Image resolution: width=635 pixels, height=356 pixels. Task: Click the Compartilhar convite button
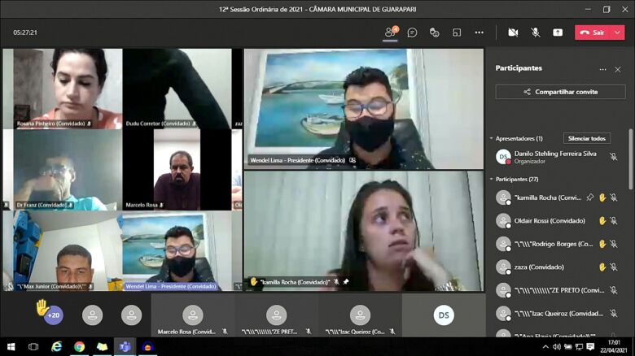coord(560,92)
